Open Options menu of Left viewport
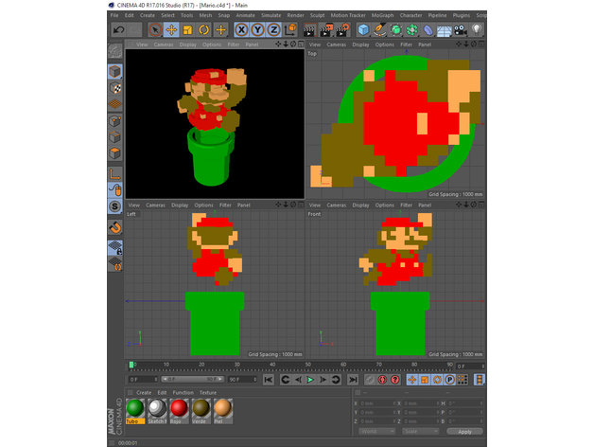Image resolution: width=594 pixels, height=447 pixels. pyautogui.click(x=203, y=205)
